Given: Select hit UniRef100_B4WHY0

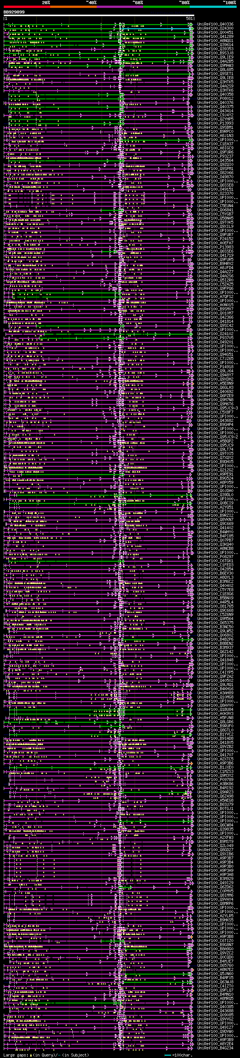Looking at the screenshot, I should [x=215, y=532].
